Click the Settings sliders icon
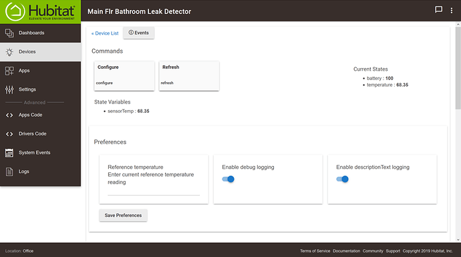The width and height of the screenshot is (461, 257). click(x=9, y=89)
